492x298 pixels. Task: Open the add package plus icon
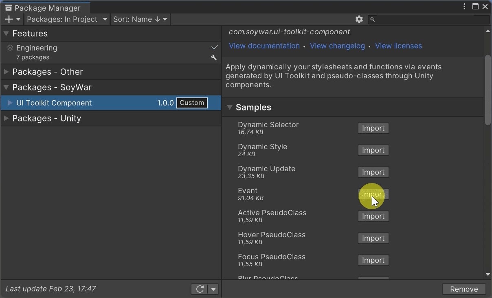coord(9,19)
